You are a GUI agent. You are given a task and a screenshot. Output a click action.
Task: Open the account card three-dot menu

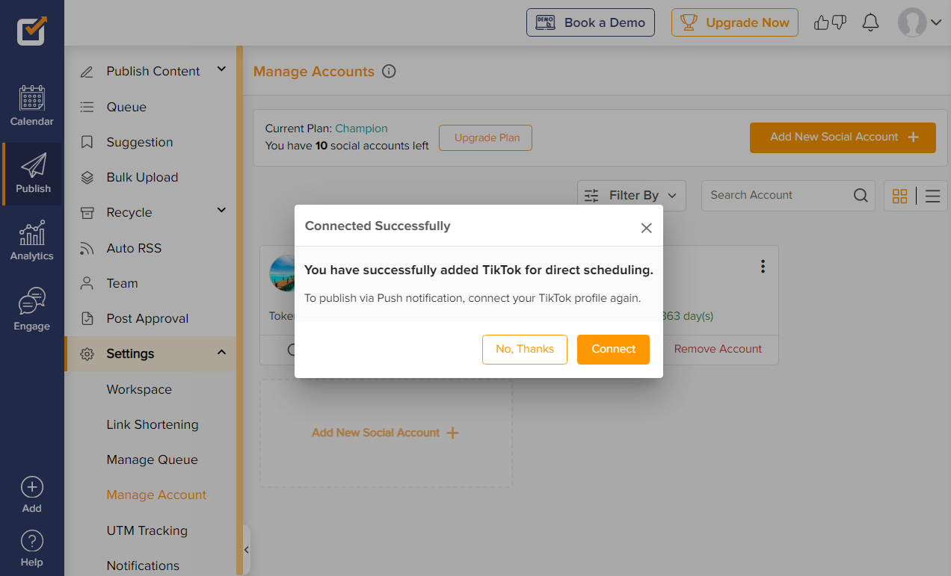[763, 266]
